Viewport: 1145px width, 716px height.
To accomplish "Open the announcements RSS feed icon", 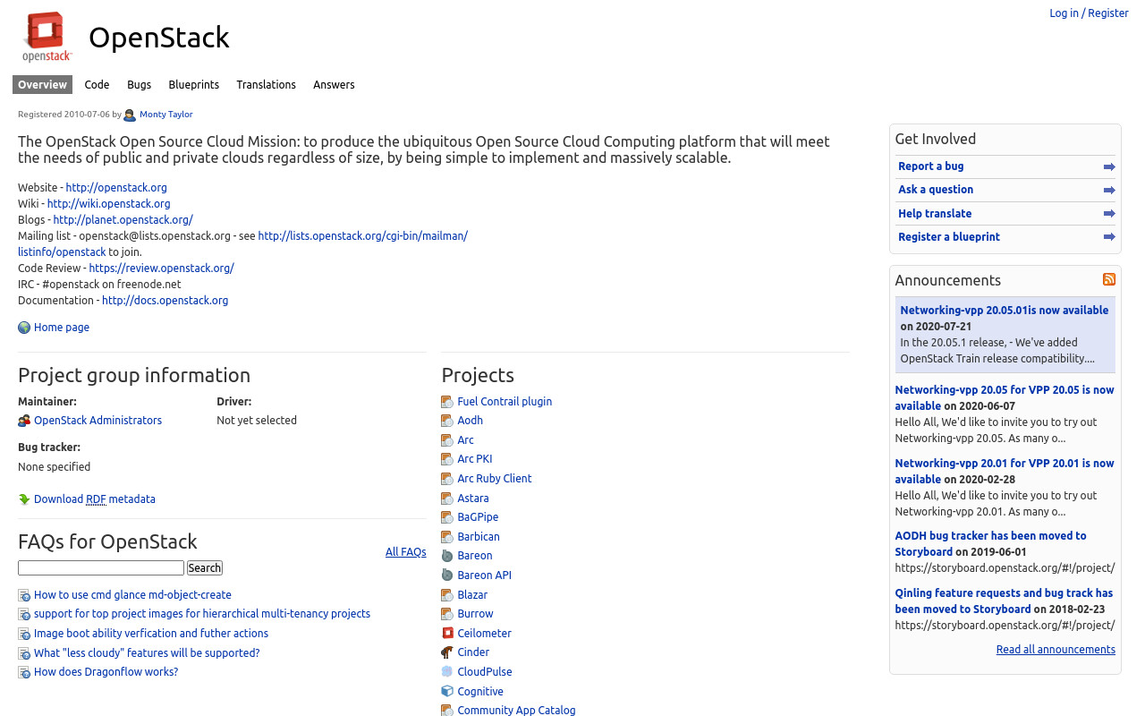I will coord(1109,279).
